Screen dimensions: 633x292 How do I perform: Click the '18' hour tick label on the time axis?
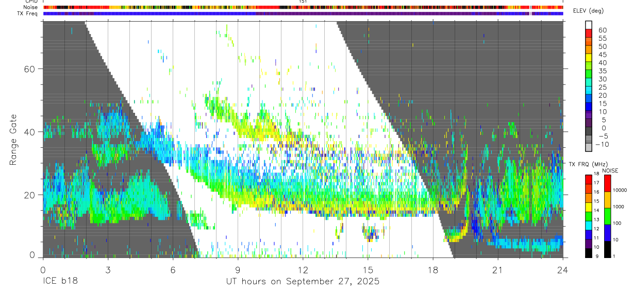coord(432,269)
